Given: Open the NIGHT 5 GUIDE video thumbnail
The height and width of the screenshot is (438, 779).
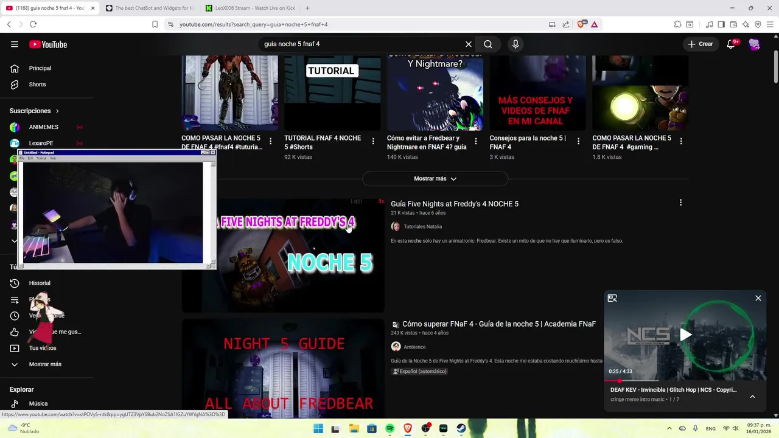Looking at the screenshot, I should (283, 368).
